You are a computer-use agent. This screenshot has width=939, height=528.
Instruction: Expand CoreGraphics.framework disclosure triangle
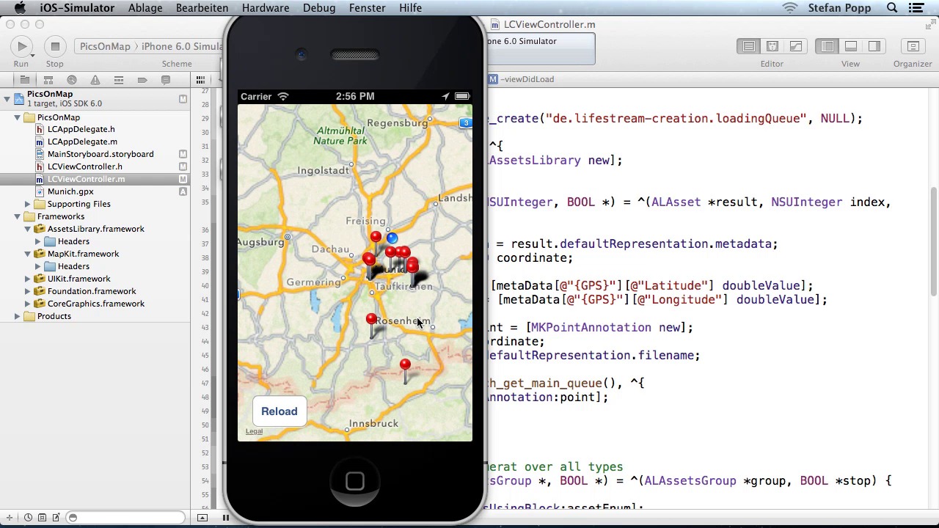pyautogui.click(x=27, y=304)
